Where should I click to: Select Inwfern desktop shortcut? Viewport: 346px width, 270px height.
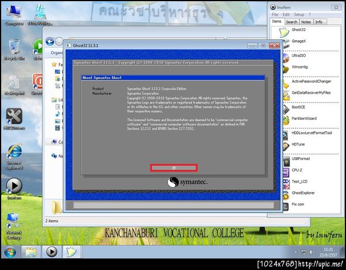coord(14,189)
